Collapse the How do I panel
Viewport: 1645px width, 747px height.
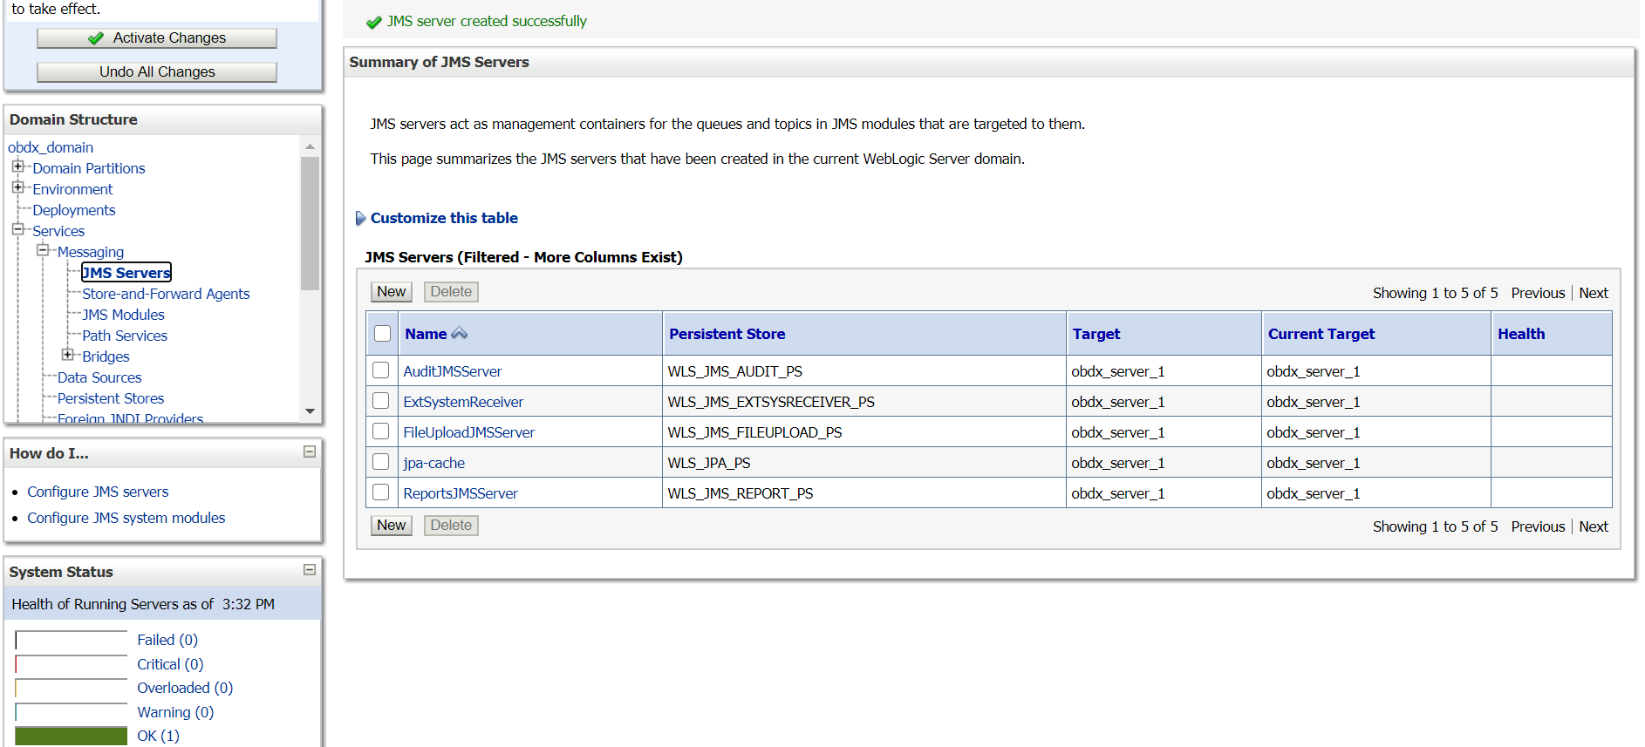(x=309, y=452)
